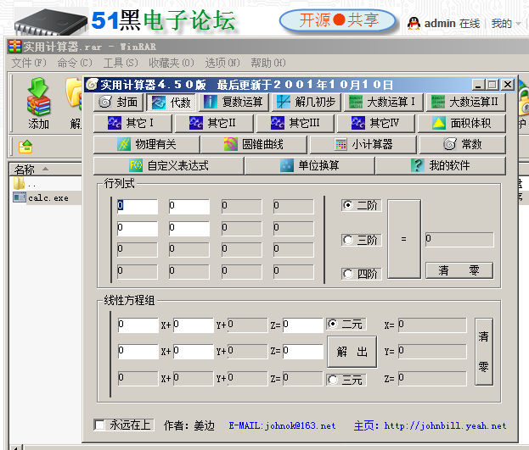529x450 pixels.
Task: Click WinRAR title bar icon
Action: pos(14,47)
